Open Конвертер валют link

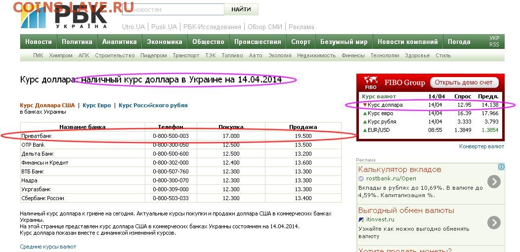click(481, 146)
